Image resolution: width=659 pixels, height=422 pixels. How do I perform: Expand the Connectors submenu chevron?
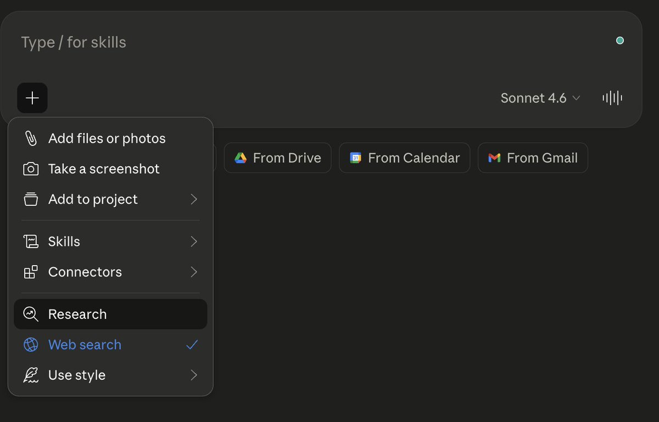pyautogui.click(x=193, y=272)
